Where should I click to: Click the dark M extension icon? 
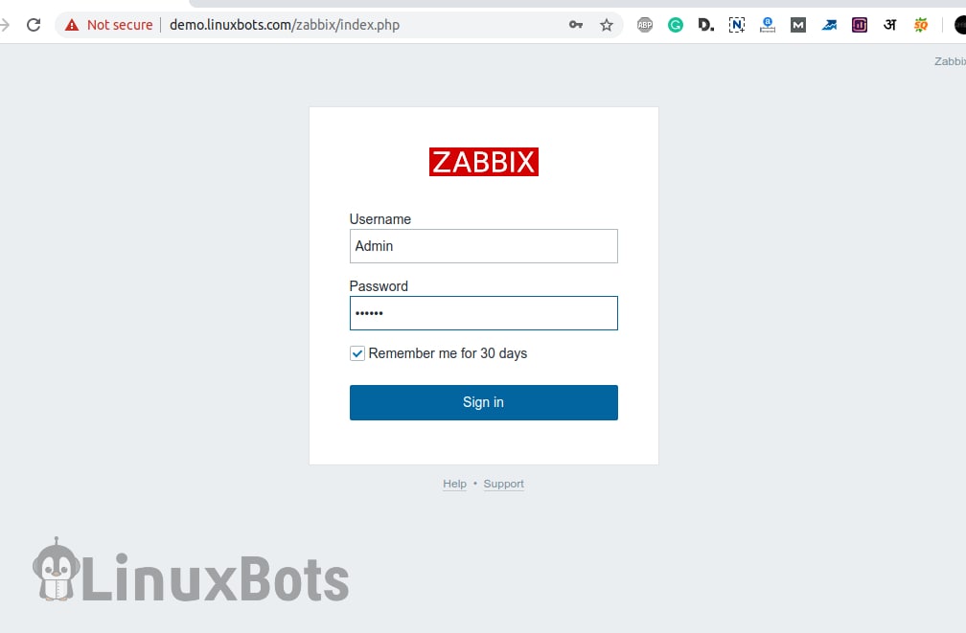(798, 24)
